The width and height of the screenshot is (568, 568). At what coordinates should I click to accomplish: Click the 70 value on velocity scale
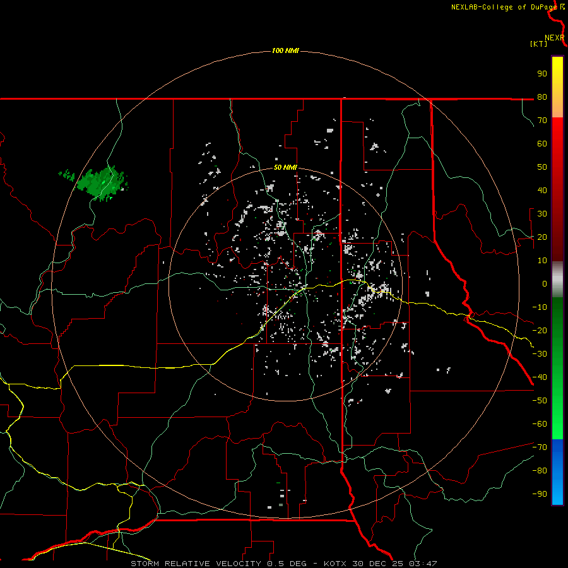click(x=542, y=121)
